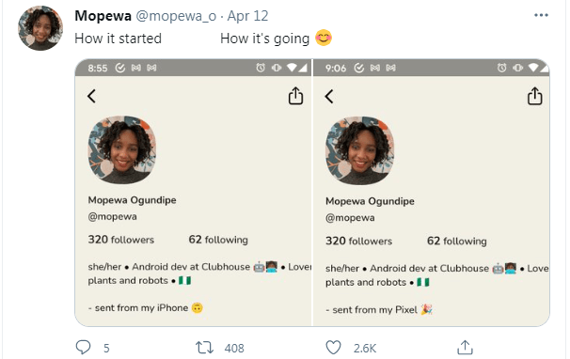This screenshot has width=570, height=359.
Task: Click the 408 retweet count
Action: pos(234,348)
